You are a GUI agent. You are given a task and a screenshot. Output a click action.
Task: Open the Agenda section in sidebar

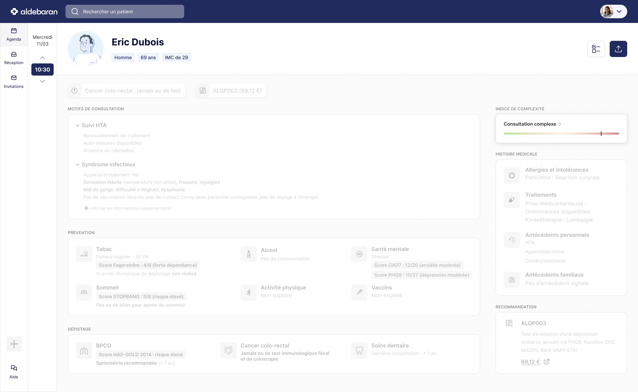(14, 35)
